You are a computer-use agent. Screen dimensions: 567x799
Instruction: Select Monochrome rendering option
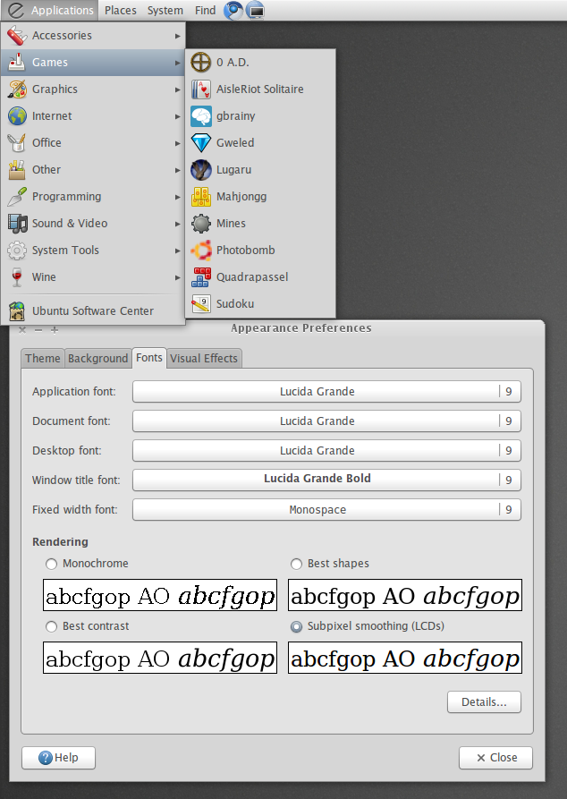[51, 564]
